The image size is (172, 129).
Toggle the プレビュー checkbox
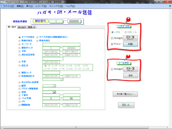pyautogui.click(x=112, y=44)
